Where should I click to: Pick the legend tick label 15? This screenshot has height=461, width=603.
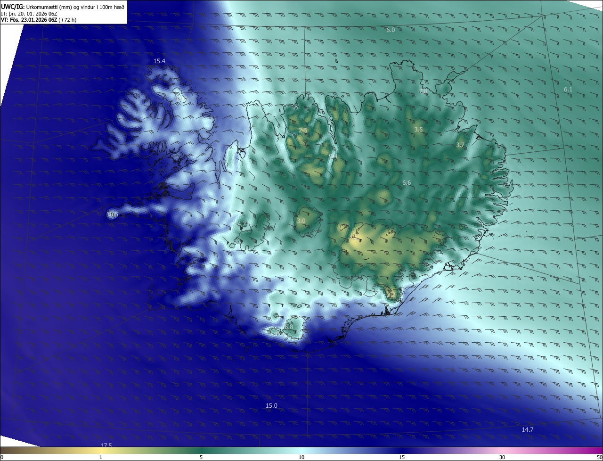(x=402, y=458)
